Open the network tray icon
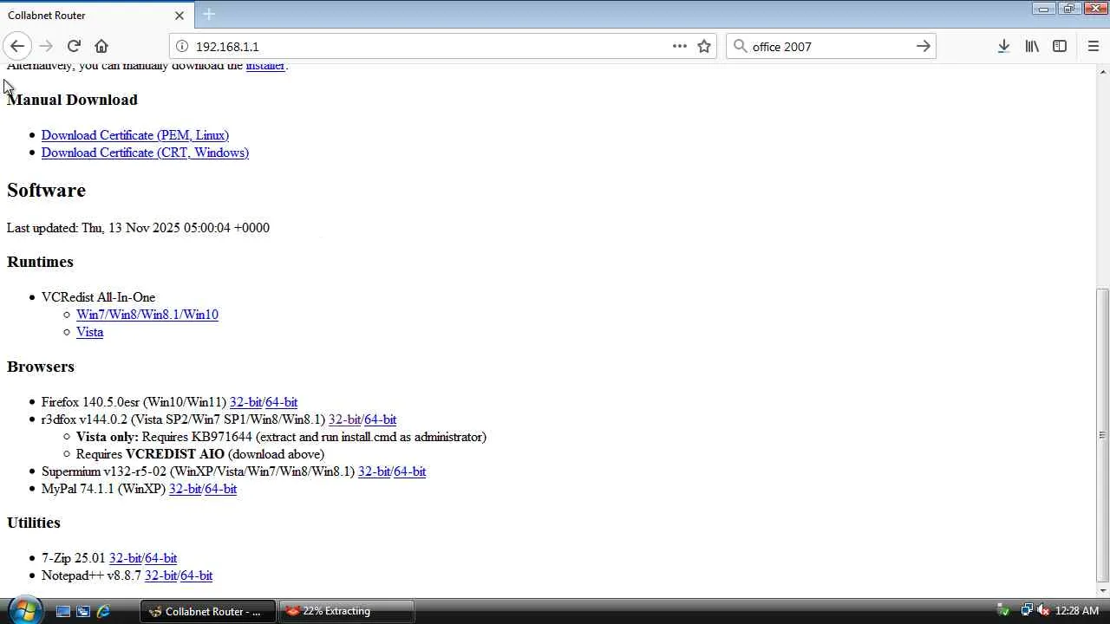 coord(1027,611)
